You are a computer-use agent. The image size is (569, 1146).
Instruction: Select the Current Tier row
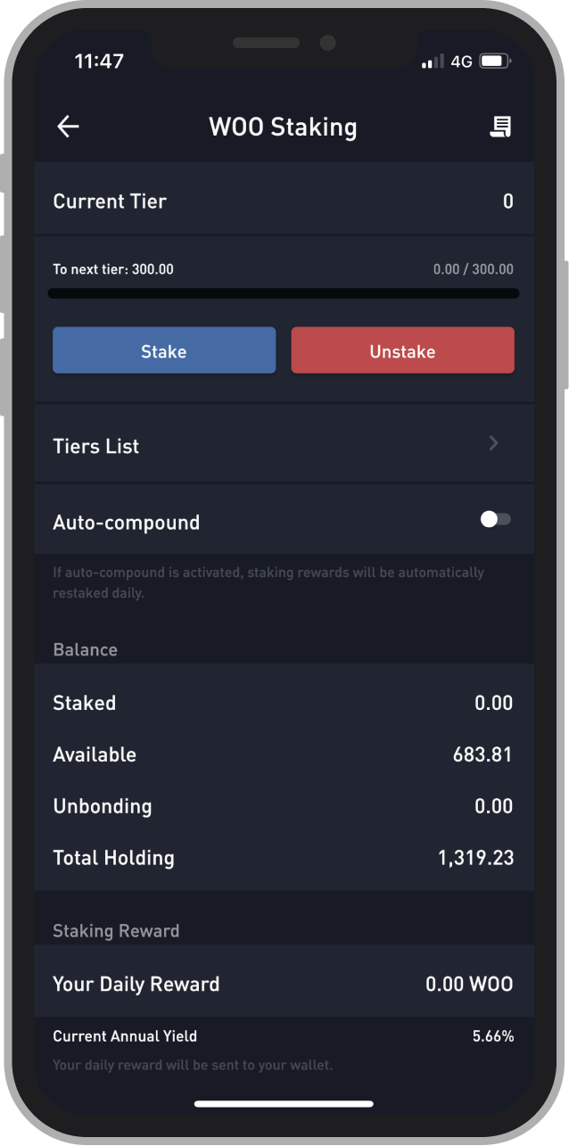click(x=284, y=201)
